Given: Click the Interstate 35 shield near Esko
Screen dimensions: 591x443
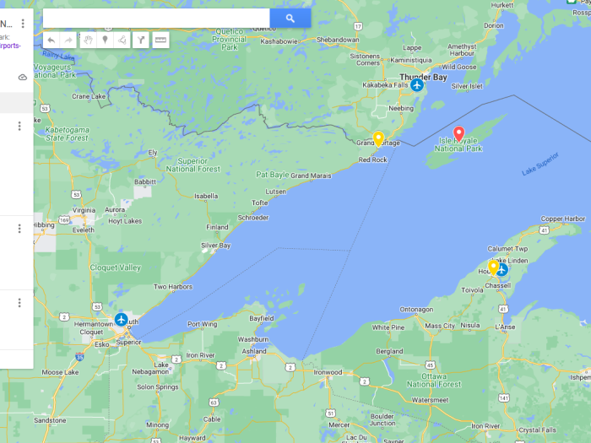Looking at the screenshot, I should point(79,356).
